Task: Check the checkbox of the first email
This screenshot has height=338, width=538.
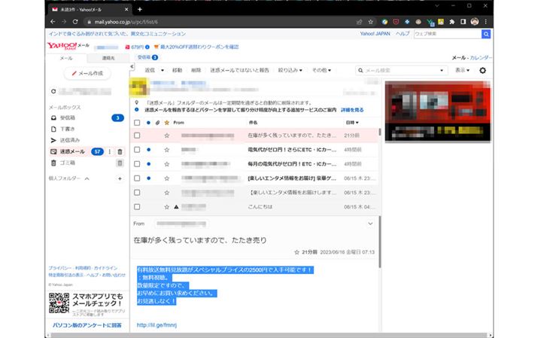Action: pos(137,136)
